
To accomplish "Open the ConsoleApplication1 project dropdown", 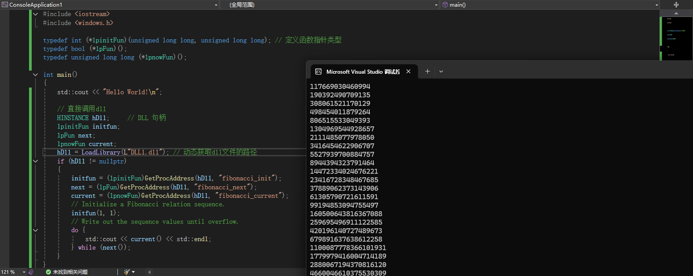I will [x=216, y=4].
